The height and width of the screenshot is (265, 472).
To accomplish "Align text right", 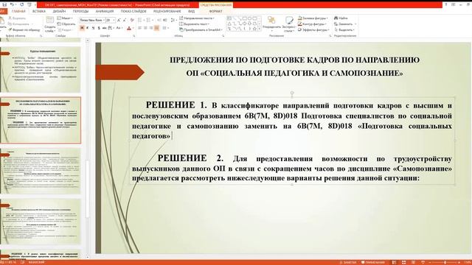I will click(151, 28).
